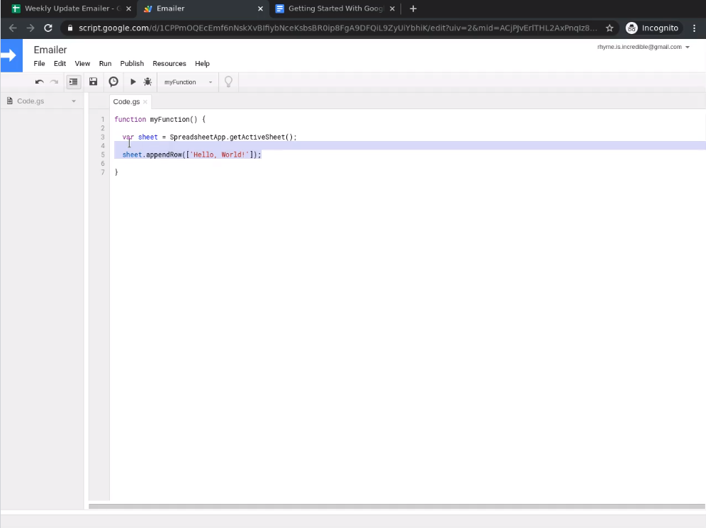Reload the page
Image resolution: width=706 pixels, height=528 pixels.
48,28
